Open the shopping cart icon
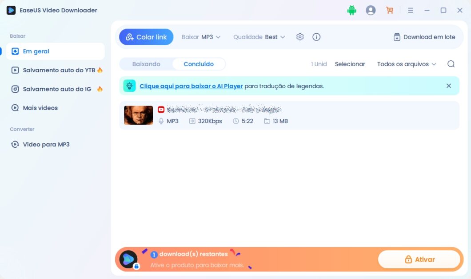 point(390,10)
